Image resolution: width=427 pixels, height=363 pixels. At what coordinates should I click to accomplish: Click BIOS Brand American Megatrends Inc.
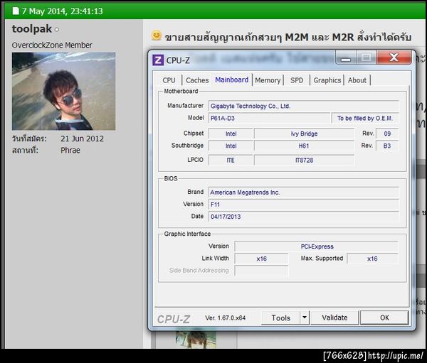pyautogui.click(x=304, y=193)
